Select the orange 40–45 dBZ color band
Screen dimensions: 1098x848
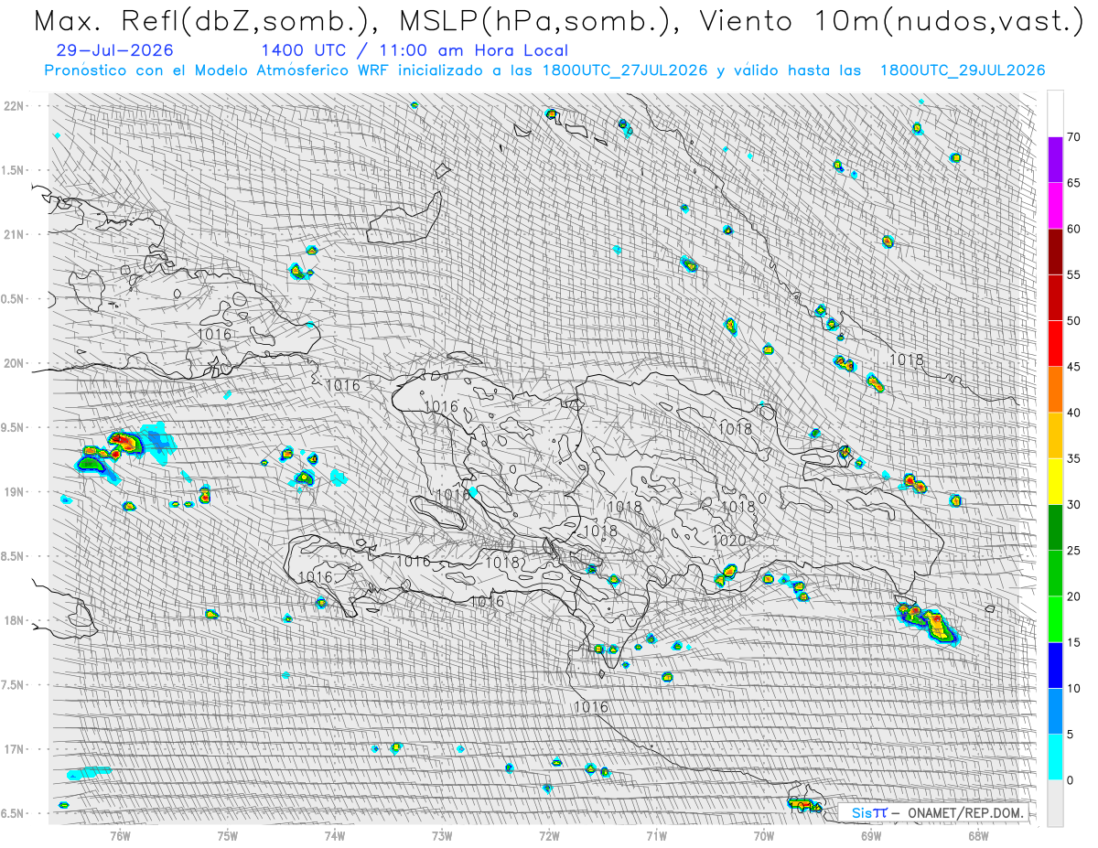tap(1055, 389)
